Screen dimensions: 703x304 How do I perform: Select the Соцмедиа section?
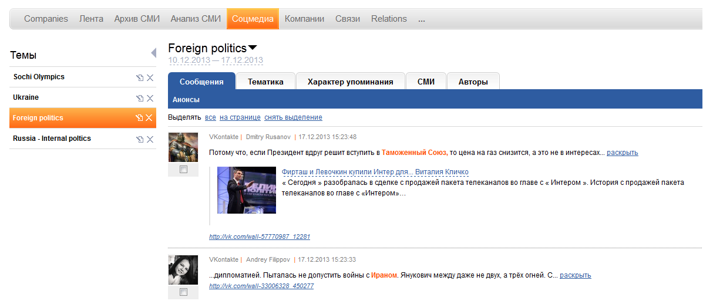[x=253, y=19]
